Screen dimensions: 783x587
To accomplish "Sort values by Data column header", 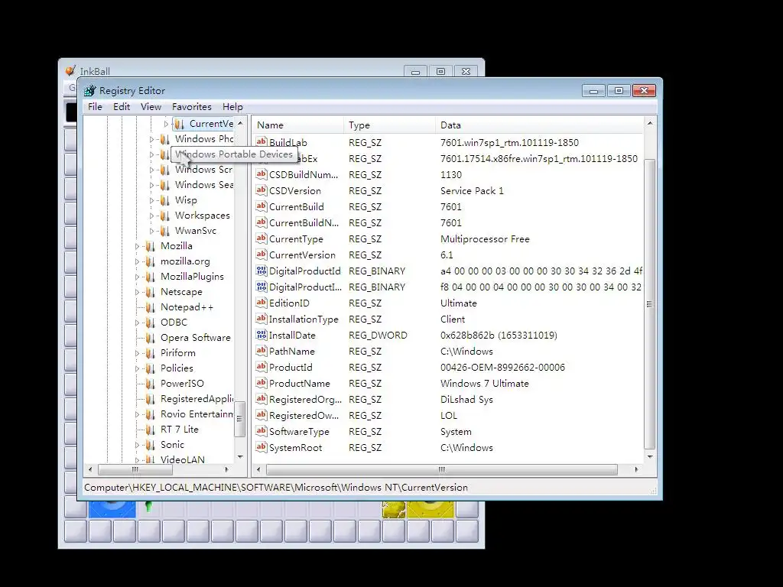I will pyautogui.click(x=539, y=125).
